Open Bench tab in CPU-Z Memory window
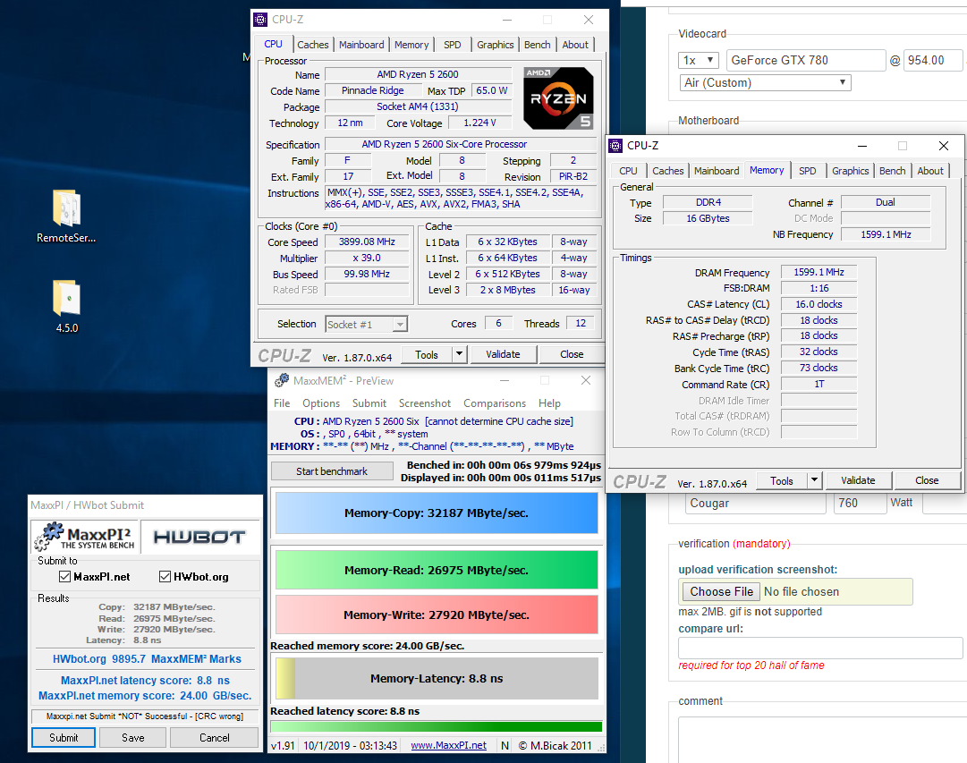 pyautogui.click(x=893, y=171)
